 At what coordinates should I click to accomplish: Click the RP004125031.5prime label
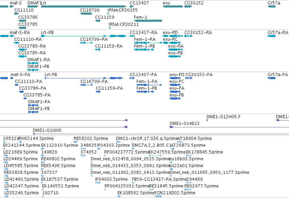[x=127, y=186]
